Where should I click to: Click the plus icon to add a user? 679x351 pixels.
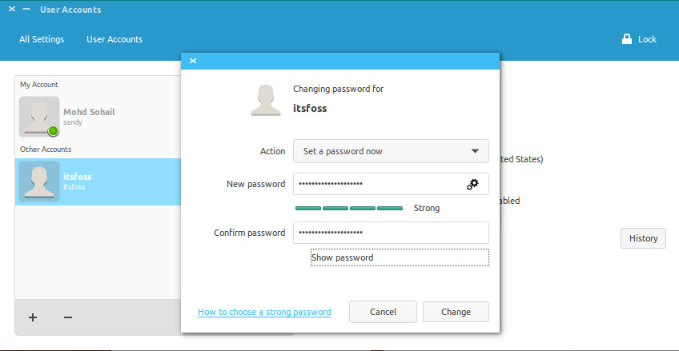[33, 317]
